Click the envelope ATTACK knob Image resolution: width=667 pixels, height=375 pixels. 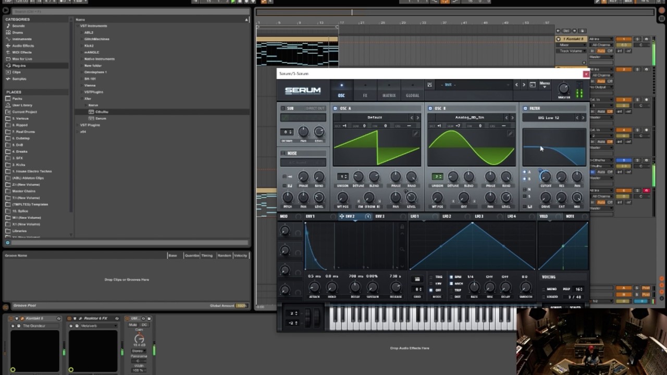pyautogui.click(x=314, y=287)
